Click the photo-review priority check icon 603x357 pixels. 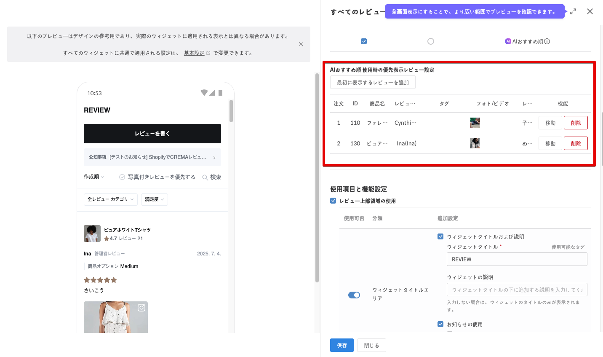(122, 177)
